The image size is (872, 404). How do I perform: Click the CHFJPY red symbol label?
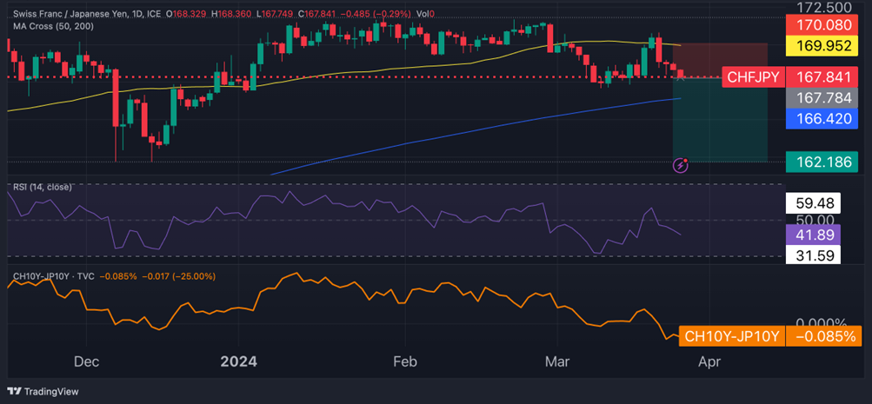tap(753, 77)
